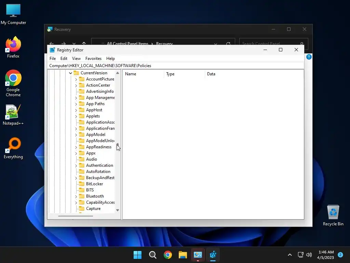
Task: Open the Recycle Bin
Action: pos(333,215)
